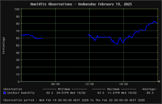Click the maximum value 83 %
The image size is (162, 104).
click(101, 93)
